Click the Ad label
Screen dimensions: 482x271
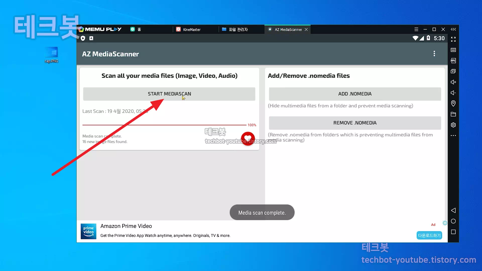click(433, 225)
